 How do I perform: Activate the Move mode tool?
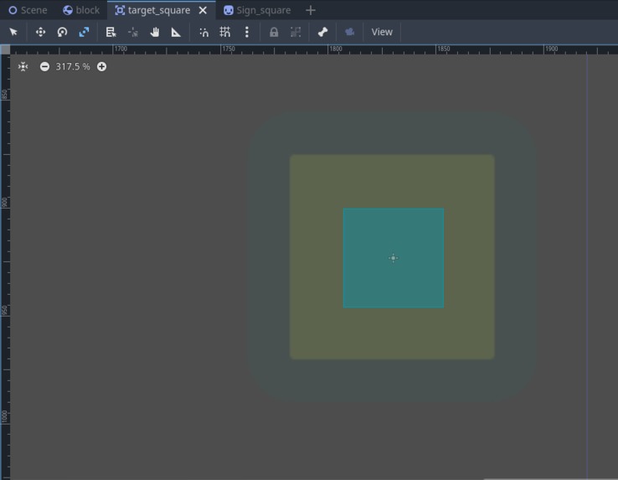pyautogui.click(x=40, y=32)
